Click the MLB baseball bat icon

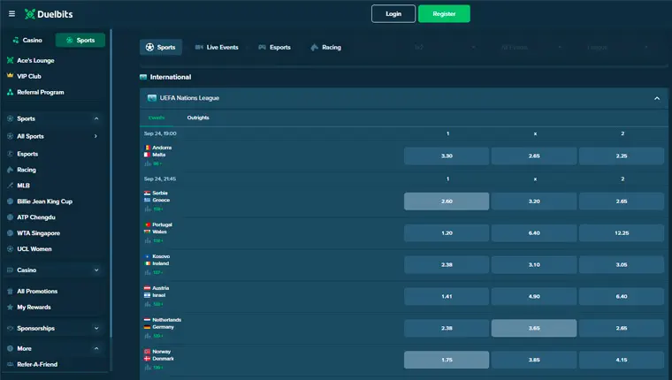(11, 186)
